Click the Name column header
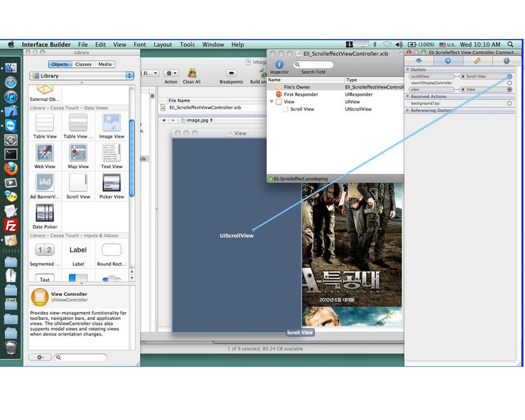Viewport: 525px width, 420px height. tap(306, 79)
